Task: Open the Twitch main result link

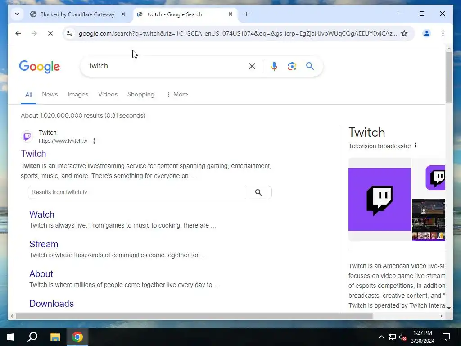Action: [33, 154]
